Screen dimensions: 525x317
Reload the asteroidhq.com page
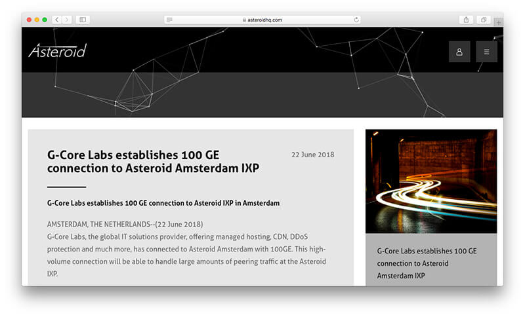pyautogui.click(x=356, y=20)
